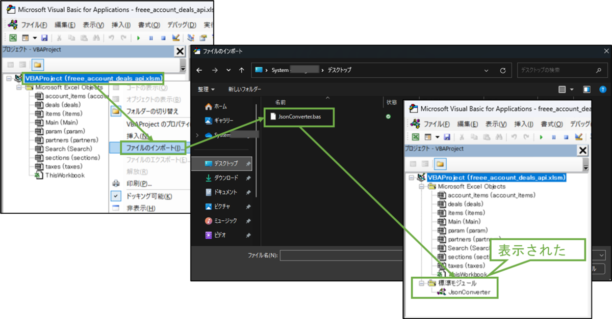Screen dimensions: 612x319
Task: Open 整理 dropdown in import dialog
Action: (206, 89)
